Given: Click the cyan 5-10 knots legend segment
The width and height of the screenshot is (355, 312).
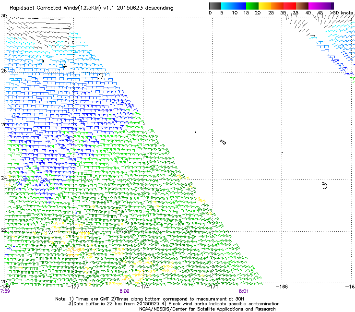Looking at the screenshot, I should pos(227,6).
